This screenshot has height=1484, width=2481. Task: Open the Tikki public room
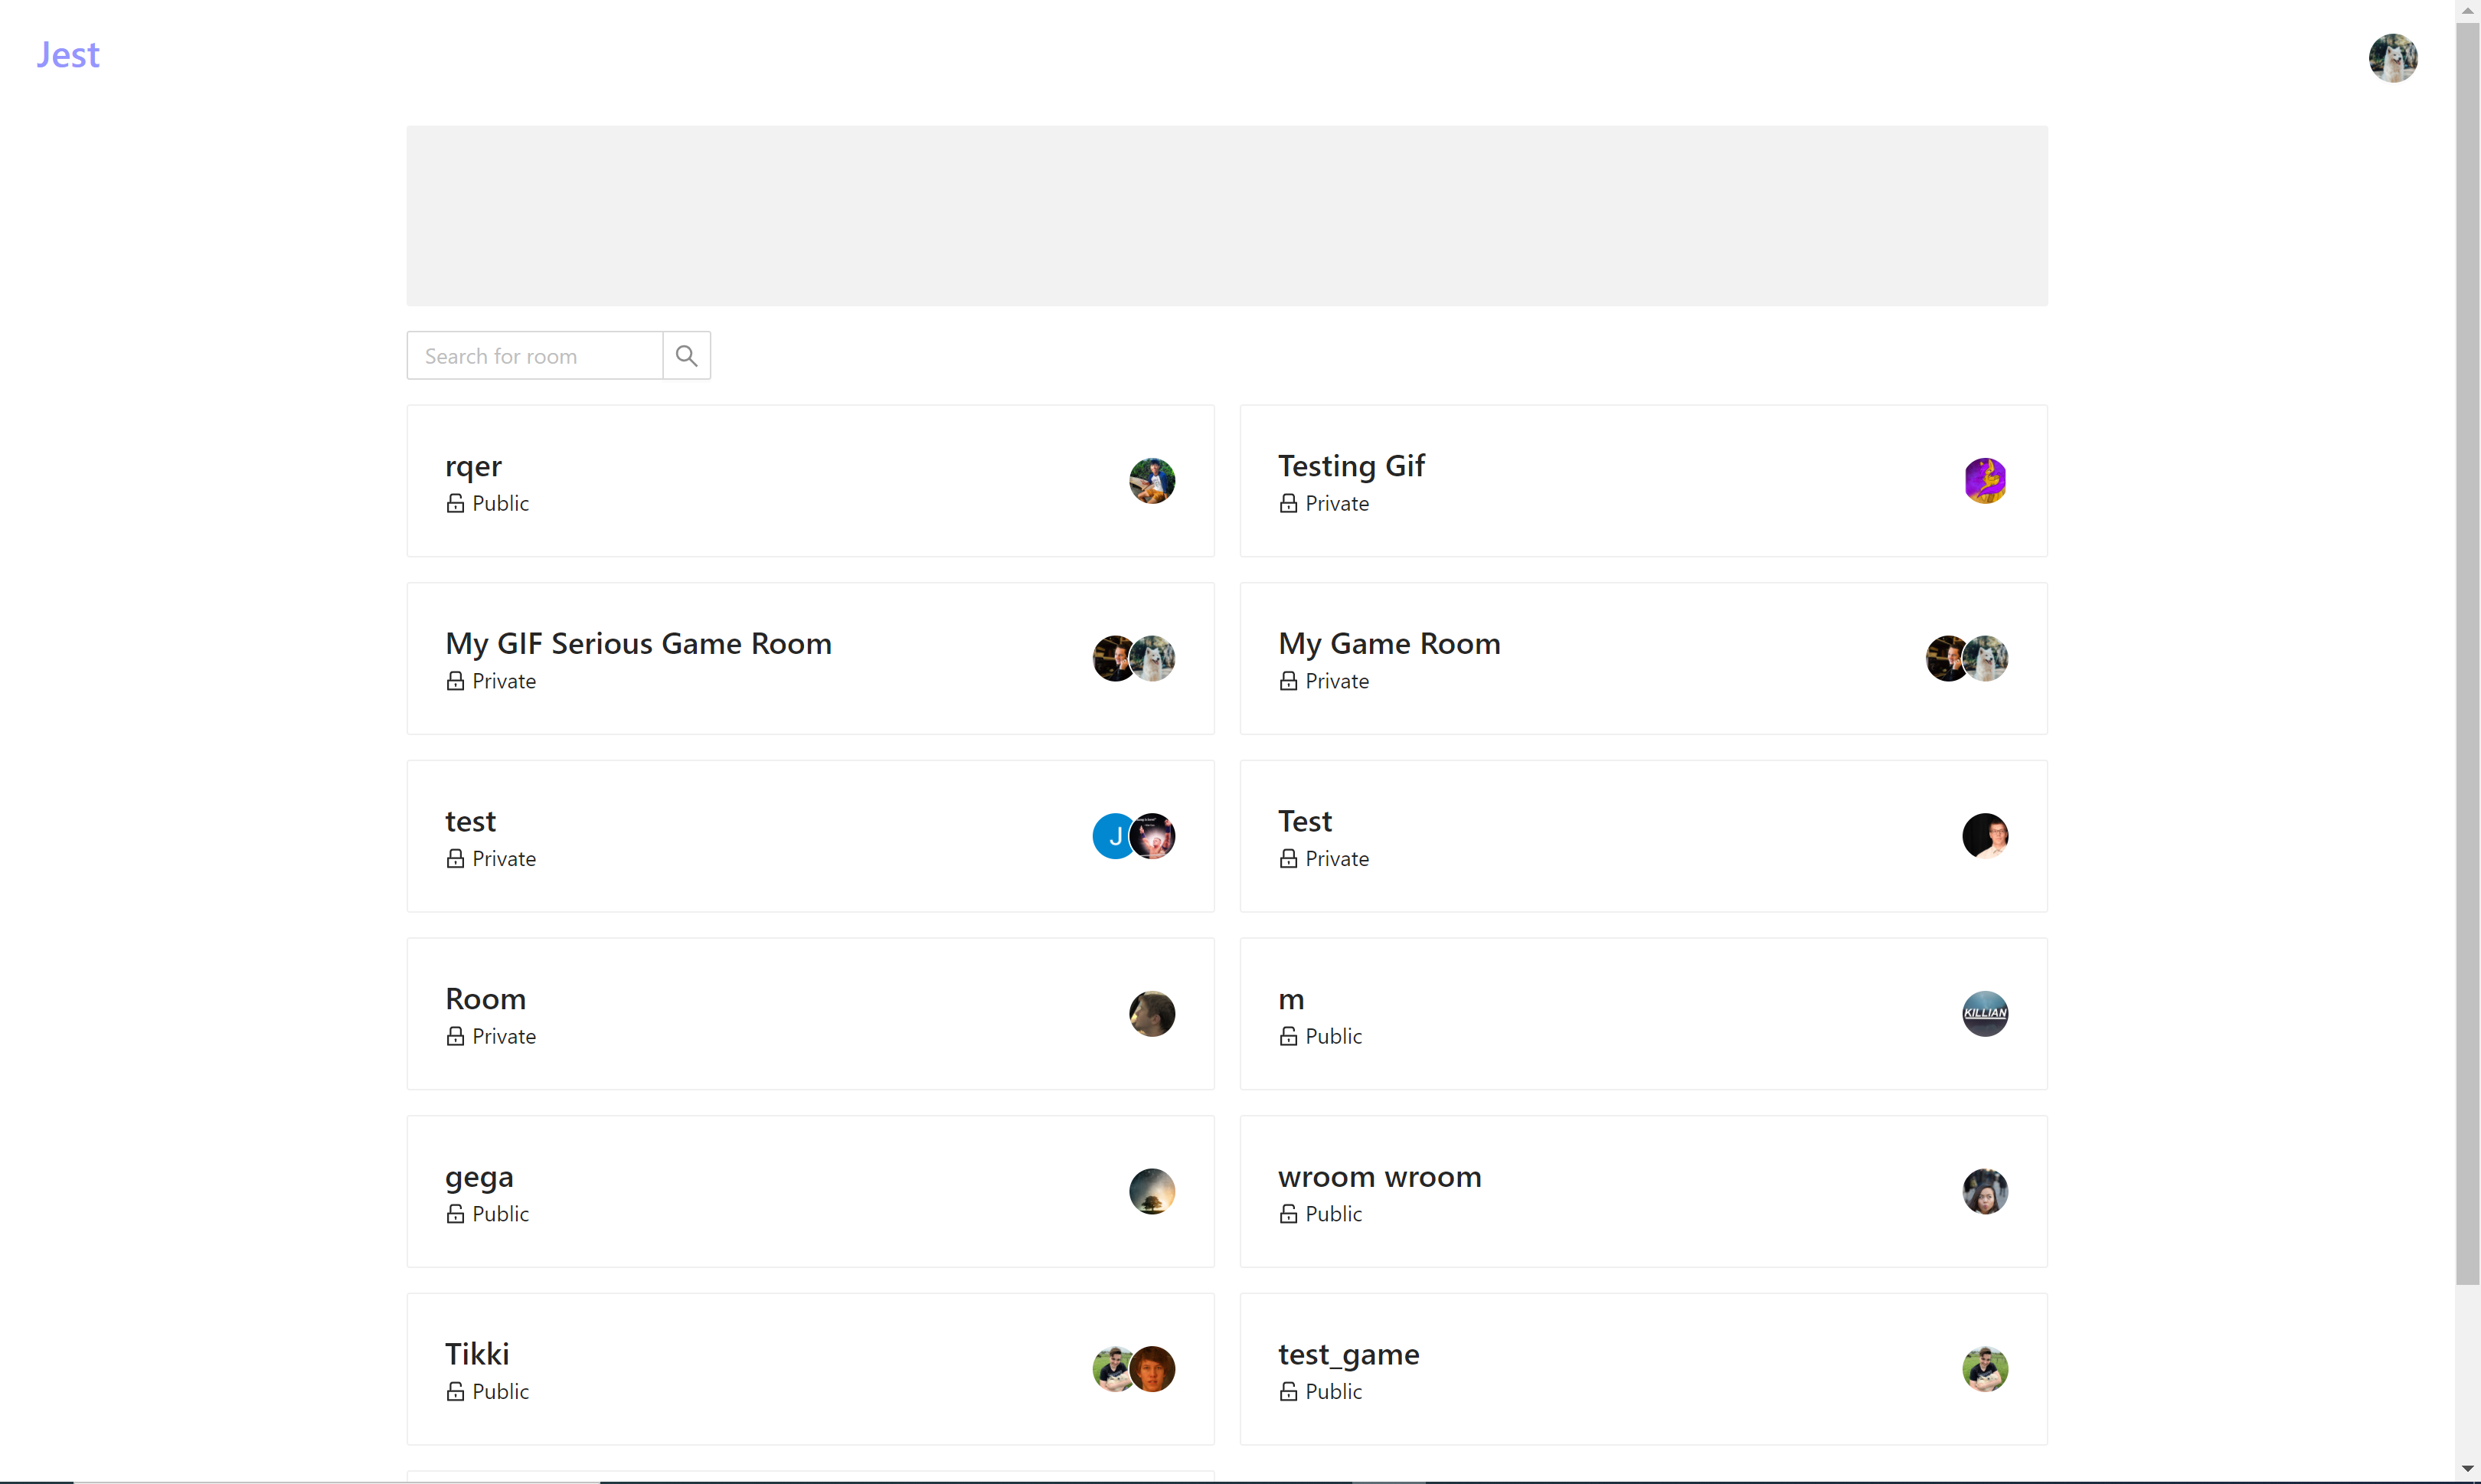click(477, 1354)
